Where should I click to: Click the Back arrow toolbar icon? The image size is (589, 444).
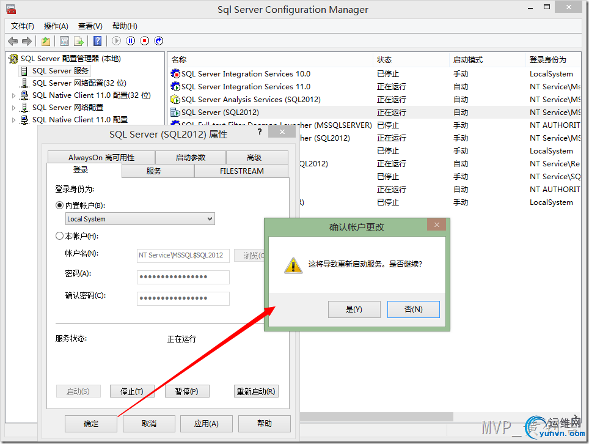point(13,41)
